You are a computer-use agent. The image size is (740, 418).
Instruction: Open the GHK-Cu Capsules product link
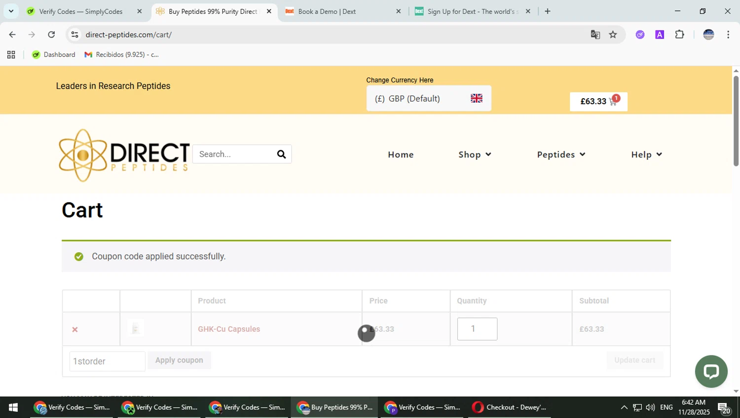[229, 329]
